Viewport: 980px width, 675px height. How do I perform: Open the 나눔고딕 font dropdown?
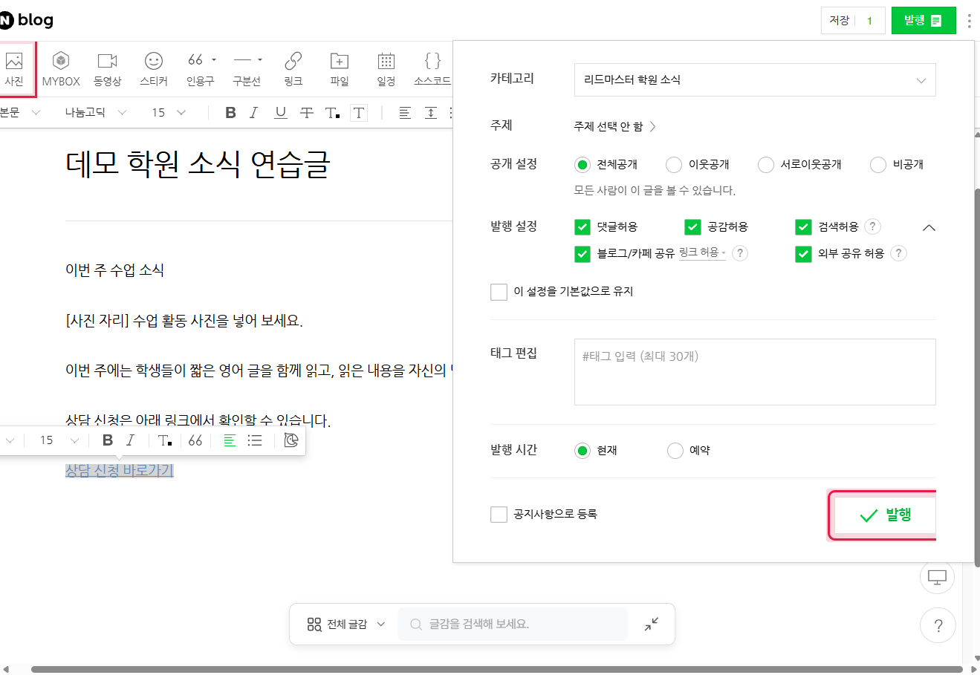[x=95, y=112]
